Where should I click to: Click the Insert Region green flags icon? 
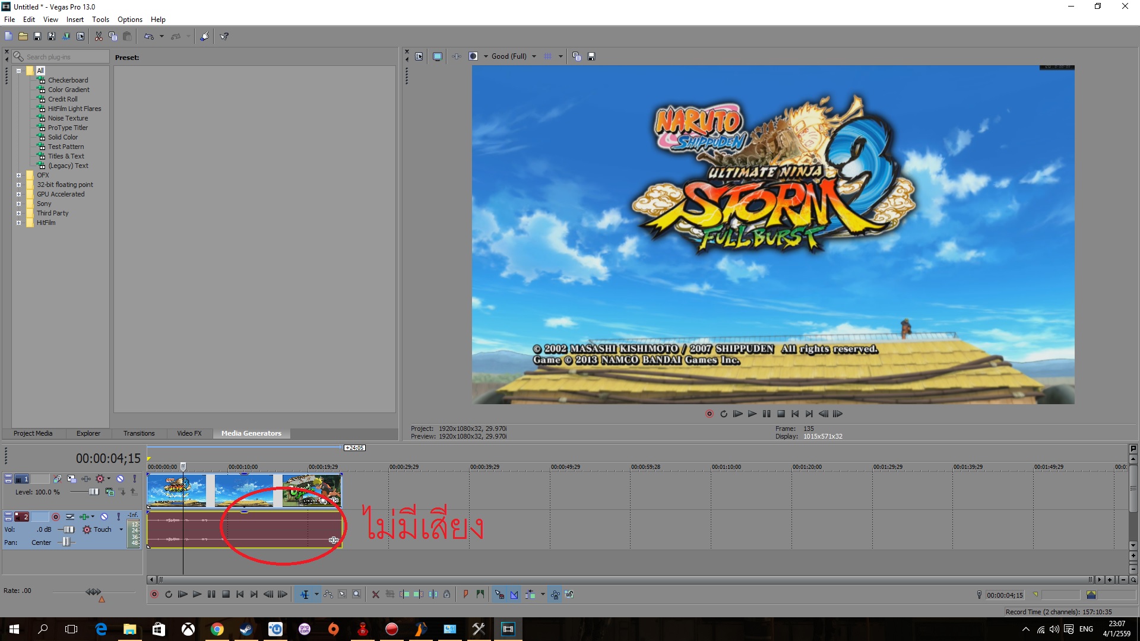click(x=480, y=594)
